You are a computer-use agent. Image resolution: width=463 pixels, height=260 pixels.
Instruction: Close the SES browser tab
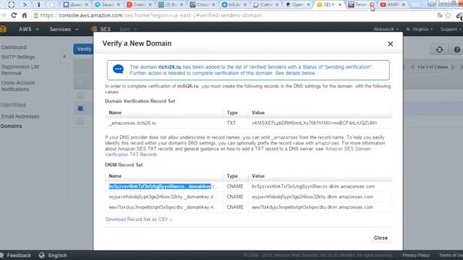coord(340,5)
